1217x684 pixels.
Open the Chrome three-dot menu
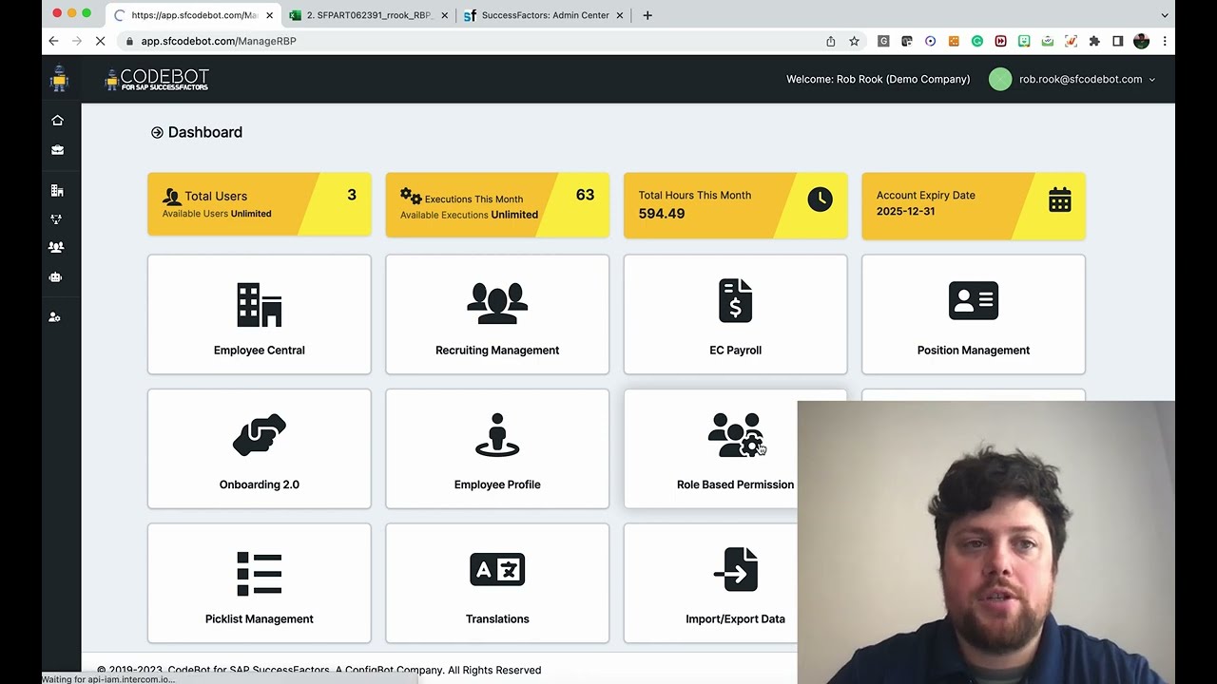1165,41
